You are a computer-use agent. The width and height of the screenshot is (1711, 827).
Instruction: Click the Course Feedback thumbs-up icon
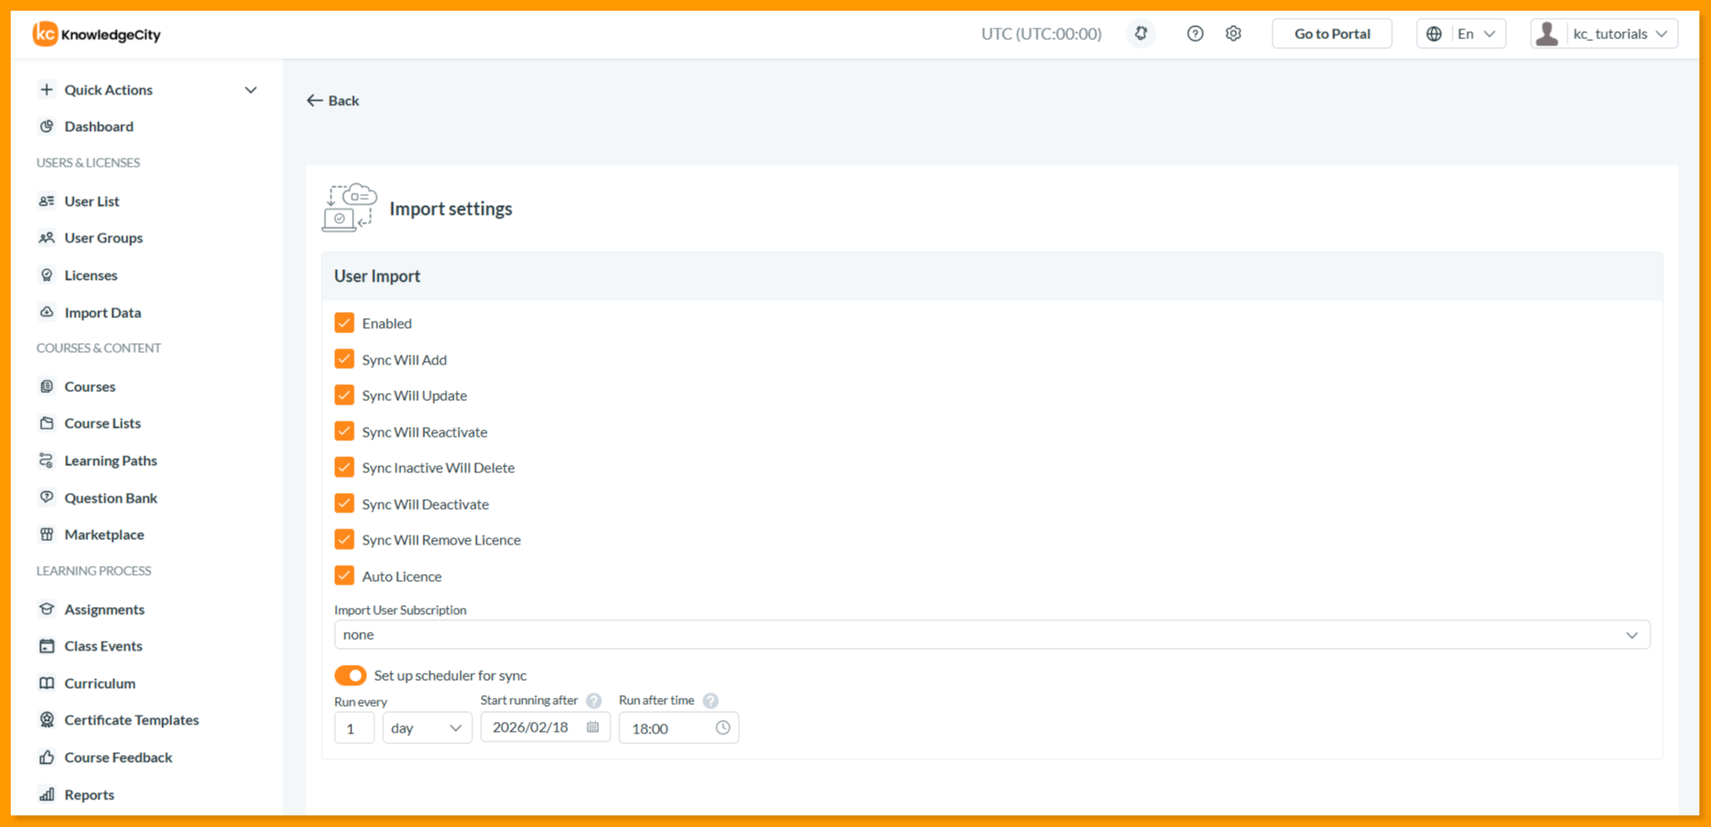click(x=47, y=757)
